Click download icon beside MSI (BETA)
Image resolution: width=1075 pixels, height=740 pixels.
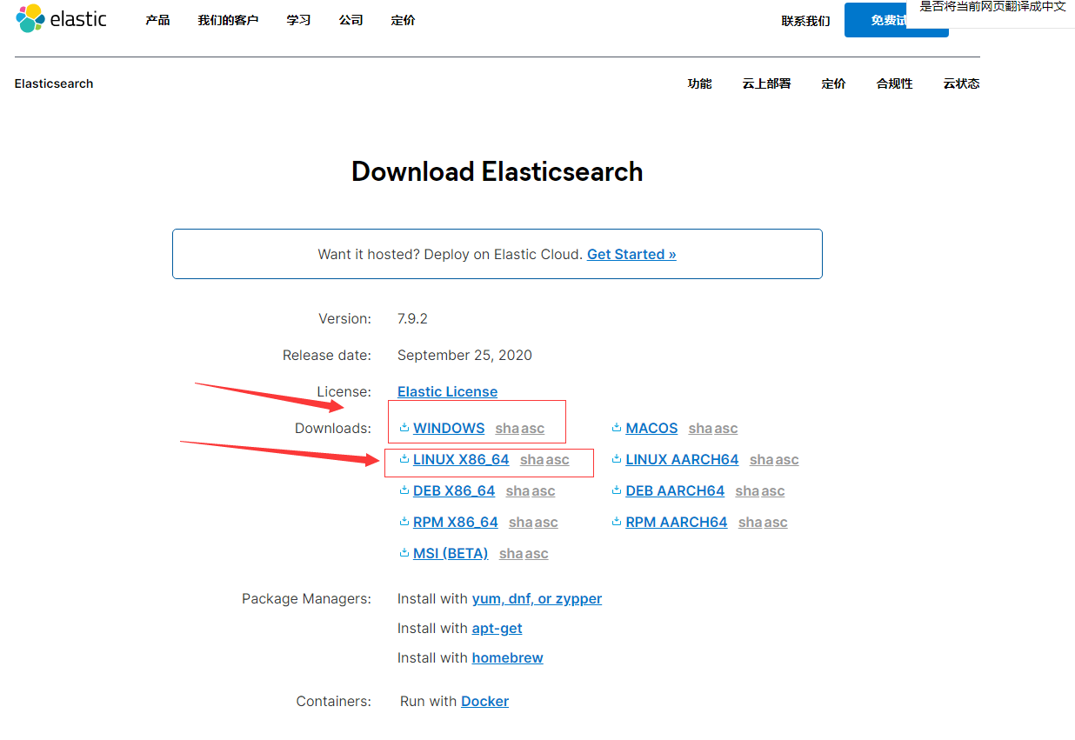click(404, 553)
